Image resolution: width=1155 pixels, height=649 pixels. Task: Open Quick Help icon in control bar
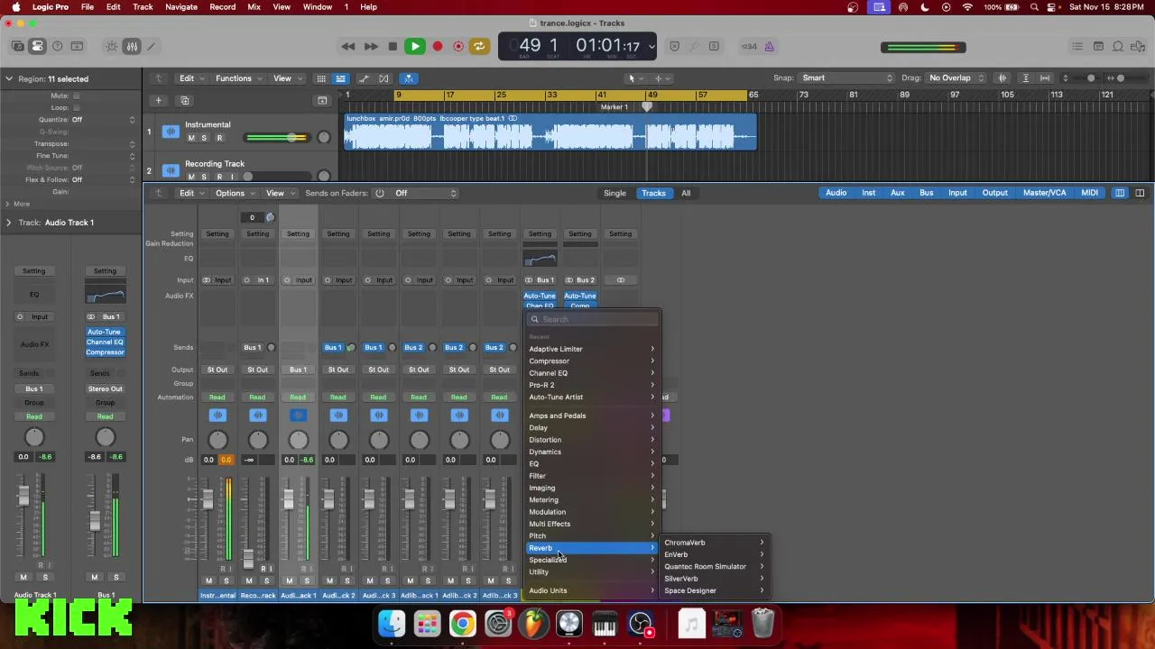[57, 46]
